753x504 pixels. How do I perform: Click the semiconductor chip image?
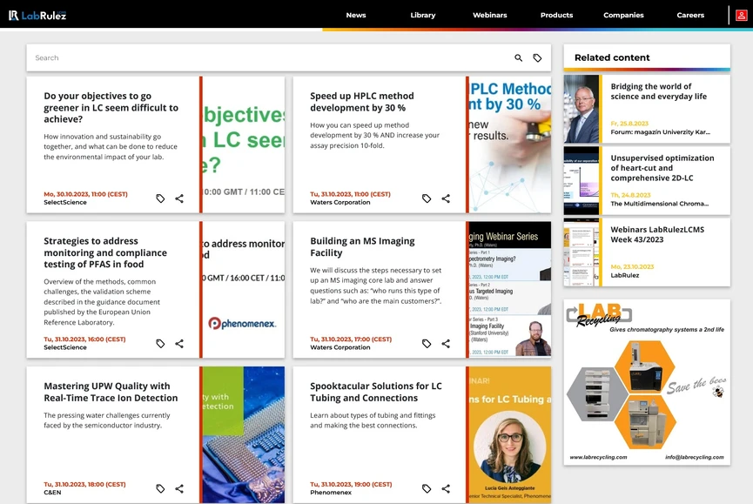pos(244,435)
